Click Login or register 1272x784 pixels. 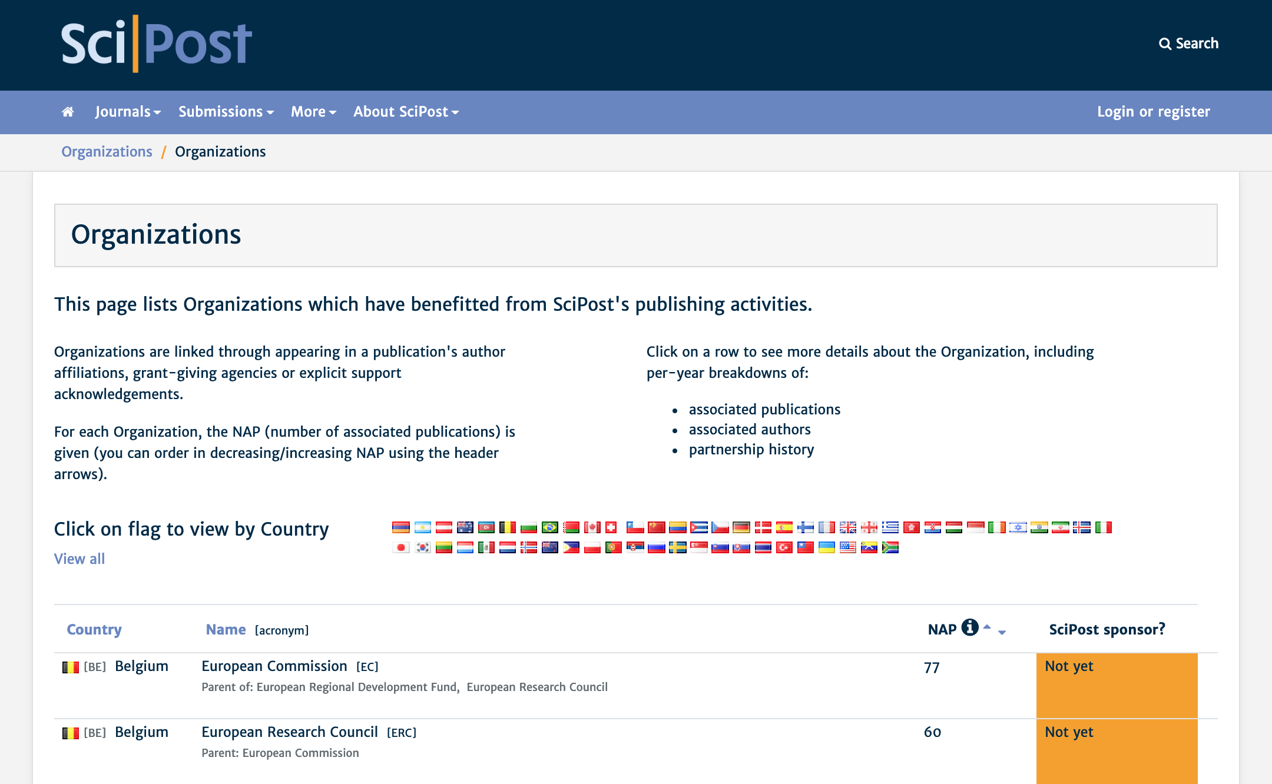[x=1153, y=112]
